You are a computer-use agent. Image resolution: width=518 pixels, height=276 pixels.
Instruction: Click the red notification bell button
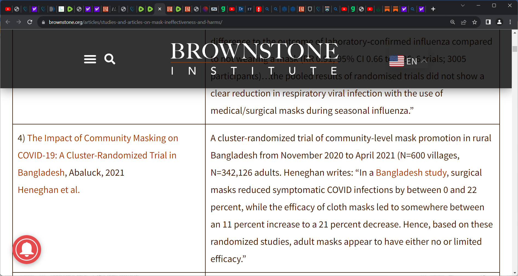27,249
